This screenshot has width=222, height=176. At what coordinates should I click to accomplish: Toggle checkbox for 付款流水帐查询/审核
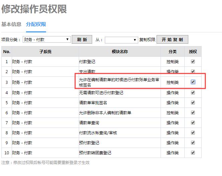coord(193,133)
